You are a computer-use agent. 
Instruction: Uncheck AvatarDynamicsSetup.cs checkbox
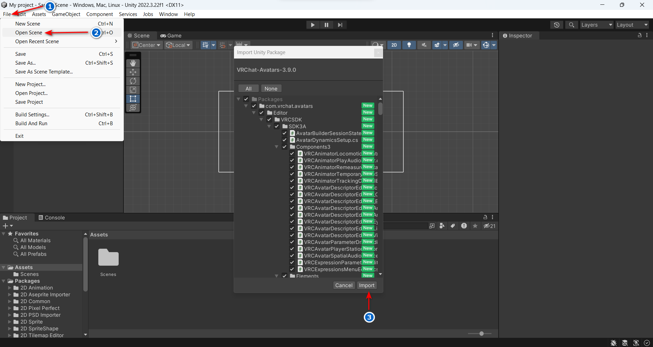tap(284, 140)
